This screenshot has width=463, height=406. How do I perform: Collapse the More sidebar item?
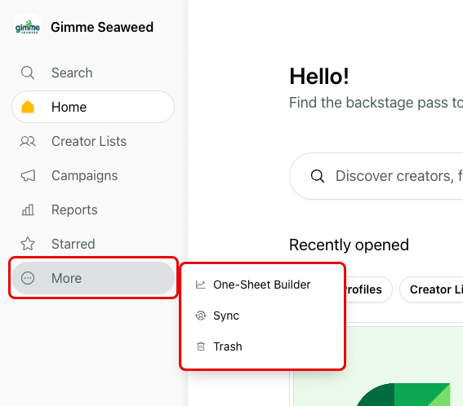93,278
